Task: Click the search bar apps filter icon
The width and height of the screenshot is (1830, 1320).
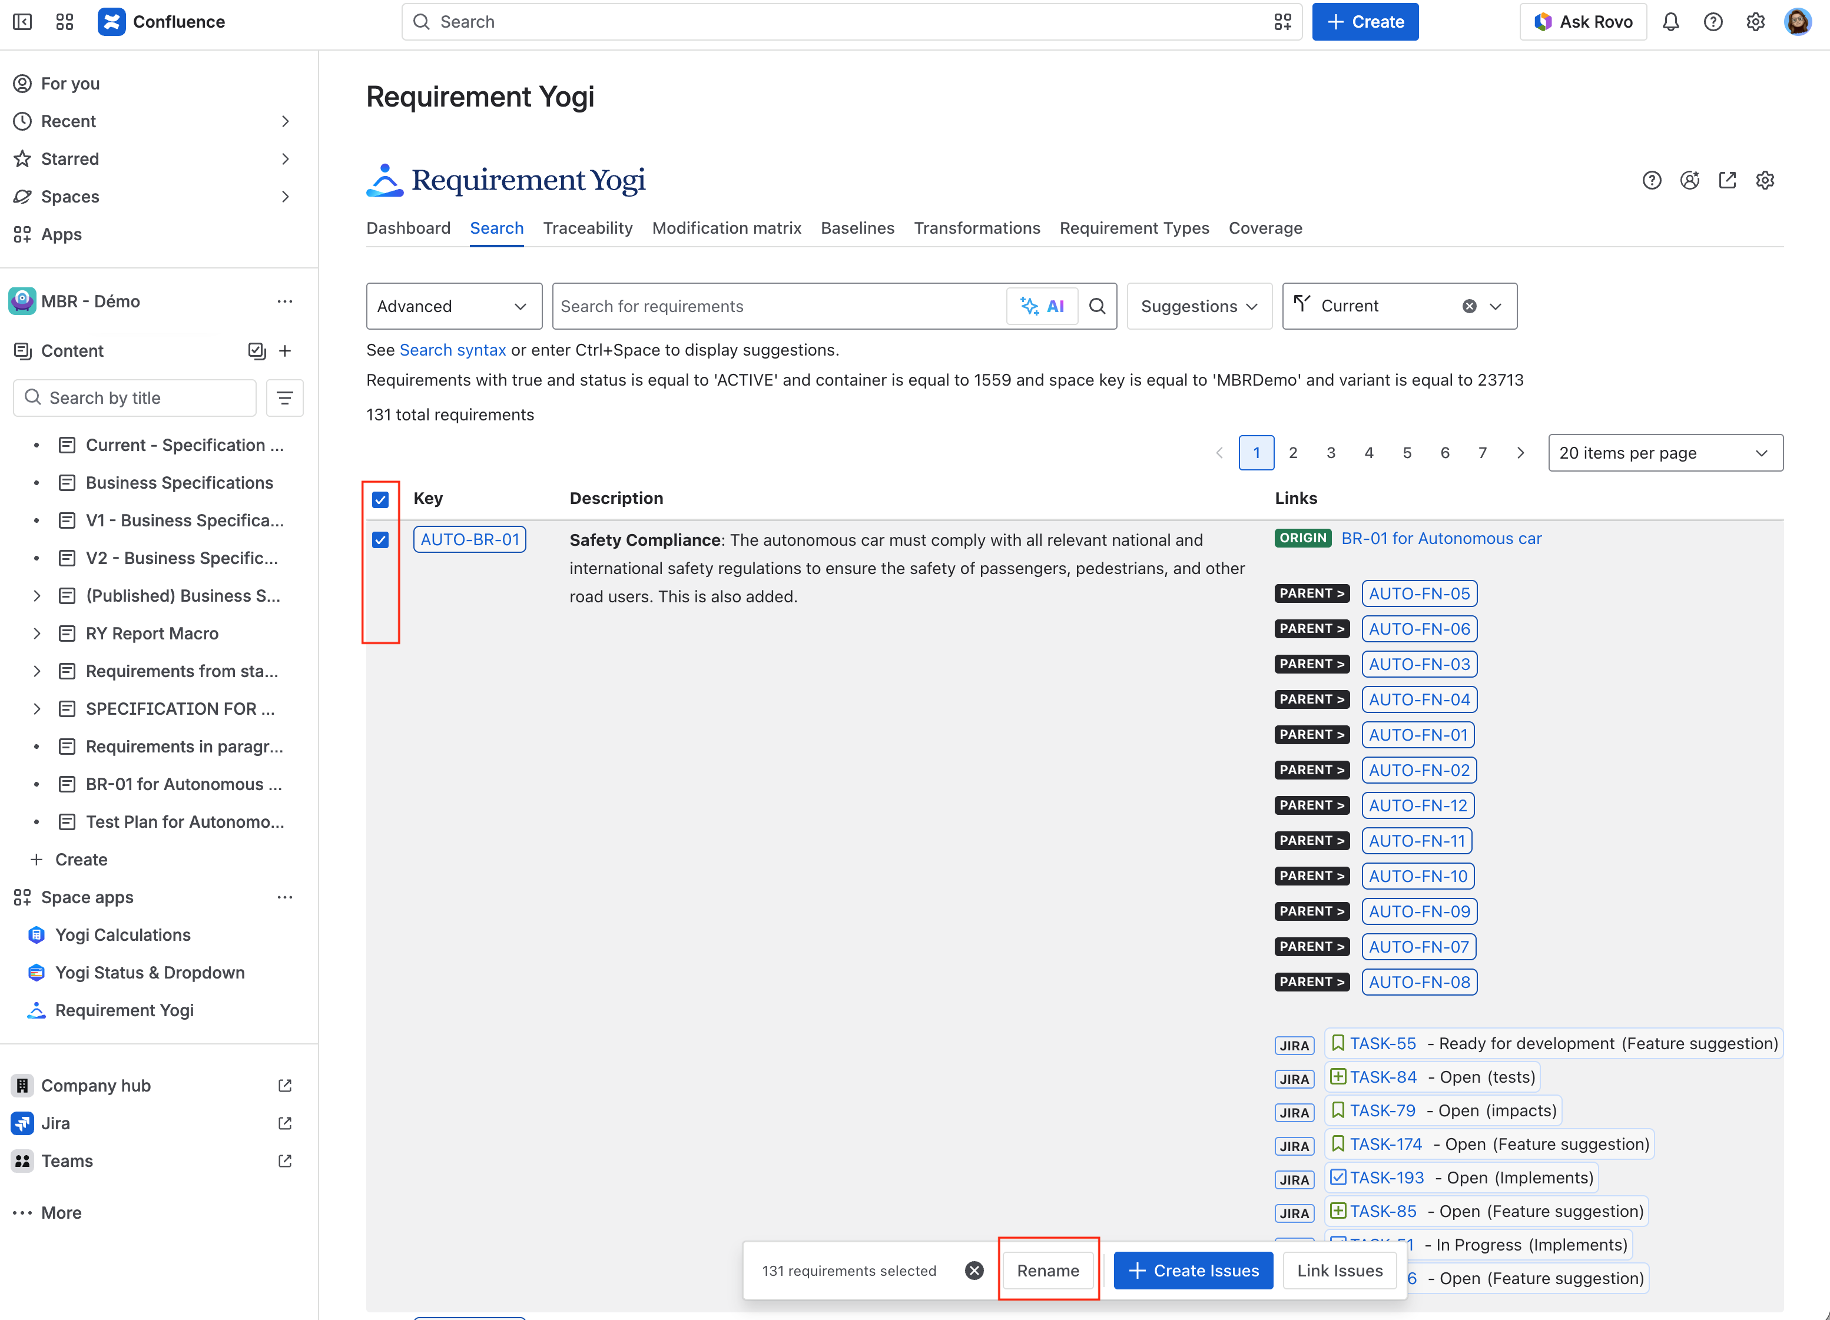Action: coord(1283,22)
